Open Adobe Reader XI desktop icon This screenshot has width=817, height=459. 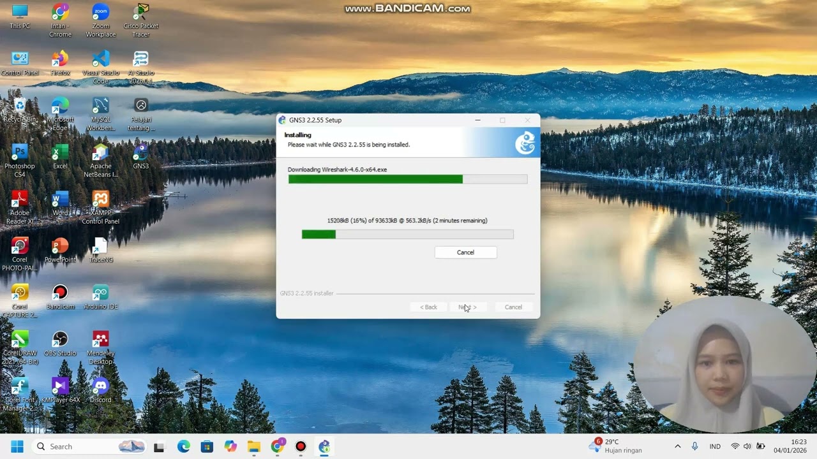20,208
